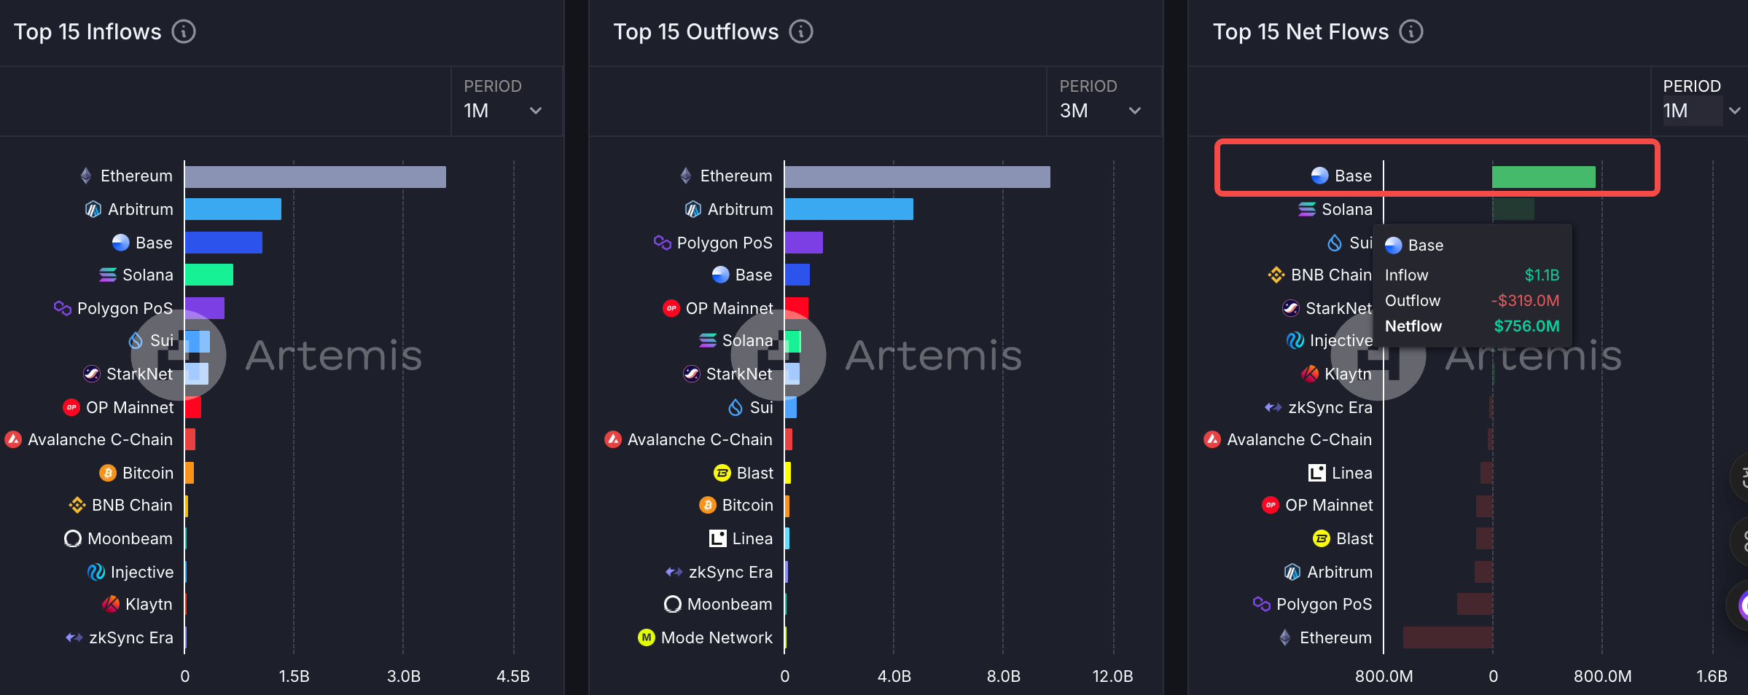Click the BNB Chain logo in Net Flows
This screenshot has height=695, width=1748.
(x=1276, y=275)
